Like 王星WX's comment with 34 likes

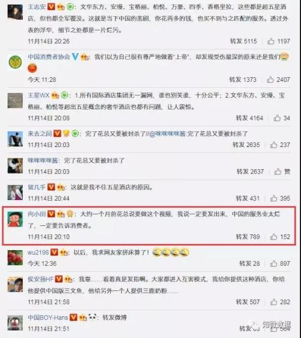click(277, 118)
